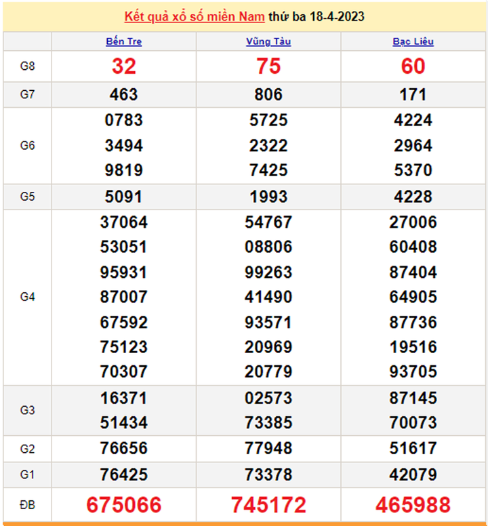
Task: Click G2 number 51617 under Bạc Liêu
Action: pyautogui.click(x=413, y=448)
